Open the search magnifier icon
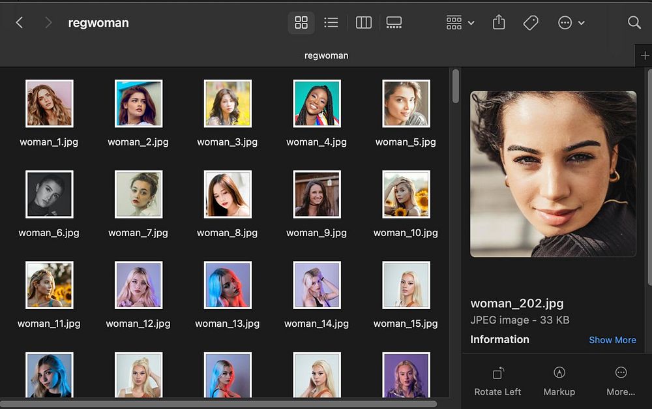 pyautogui.click(x=634, y=23)
